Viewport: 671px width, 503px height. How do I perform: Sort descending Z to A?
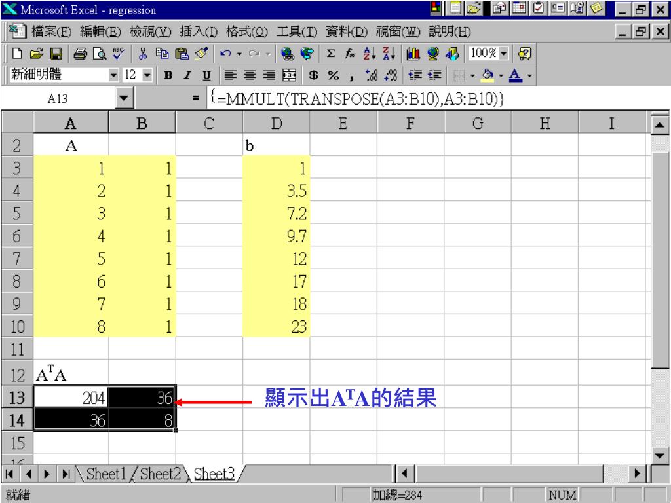pos(389,54)
